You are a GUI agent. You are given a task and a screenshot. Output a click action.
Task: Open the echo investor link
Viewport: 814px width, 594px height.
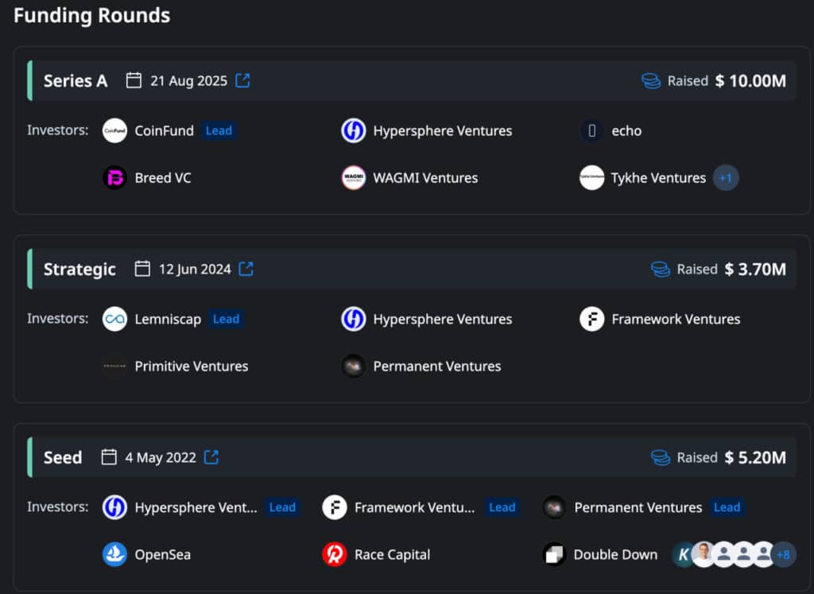626,130
